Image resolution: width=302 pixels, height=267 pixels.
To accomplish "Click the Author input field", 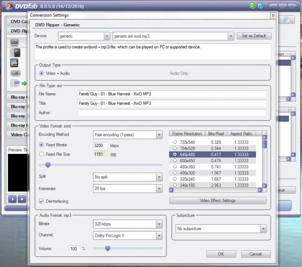I will [x=172, y=113].
